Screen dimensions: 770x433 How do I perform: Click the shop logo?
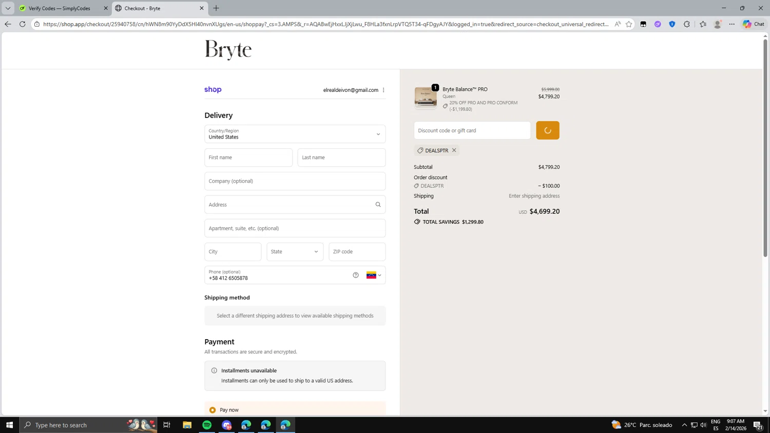213,89
